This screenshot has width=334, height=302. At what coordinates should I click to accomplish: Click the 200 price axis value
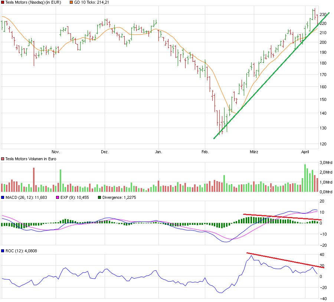(323, 42)
